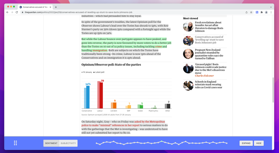Click the six-dot grip icon in bottom bar
Screen dimensions: 279x153
click(x=16, y=143)
